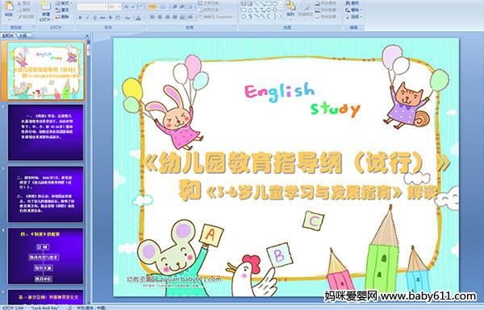Click the Find icon in Editing group

[352, 3]
